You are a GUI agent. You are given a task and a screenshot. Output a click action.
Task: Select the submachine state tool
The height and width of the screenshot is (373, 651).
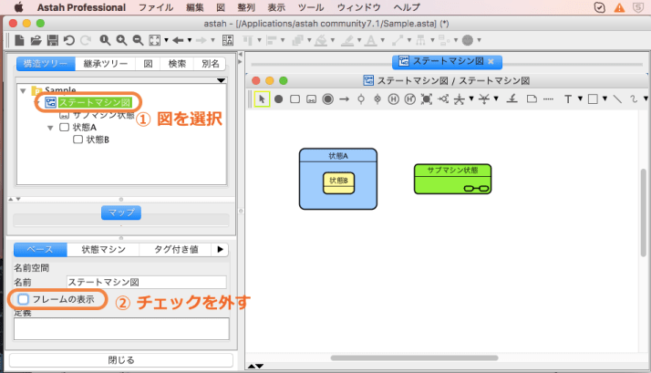click(312, 99)
